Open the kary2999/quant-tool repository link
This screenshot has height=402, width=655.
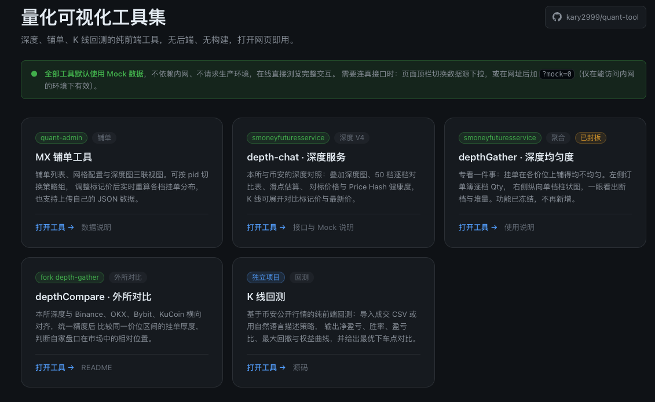point(595,17)
